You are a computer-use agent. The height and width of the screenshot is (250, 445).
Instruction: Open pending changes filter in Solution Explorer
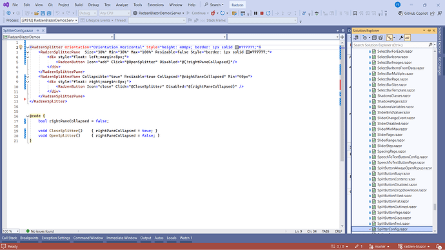point(366,38)
